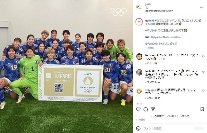
Task: Like the post with the heart icon
Action: (x=138, y=109)
